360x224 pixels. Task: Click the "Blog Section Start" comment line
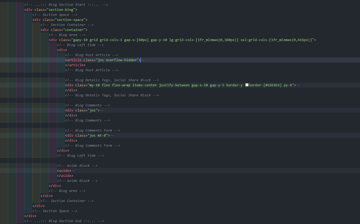pos(66,5)
